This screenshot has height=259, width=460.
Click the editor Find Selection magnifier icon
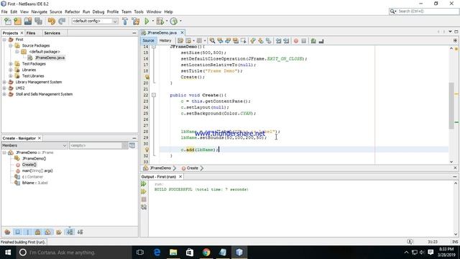[x=212, y=41]
